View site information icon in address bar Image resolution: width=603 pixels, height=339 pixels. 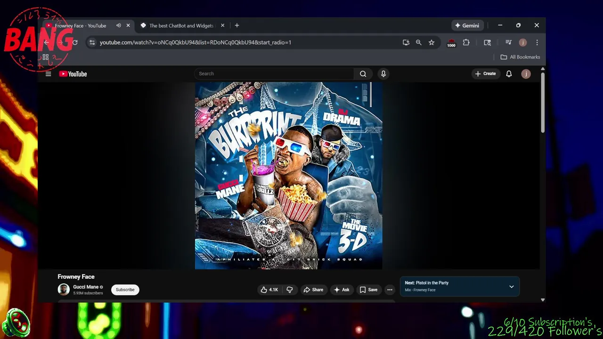click(x=92, y=42)
